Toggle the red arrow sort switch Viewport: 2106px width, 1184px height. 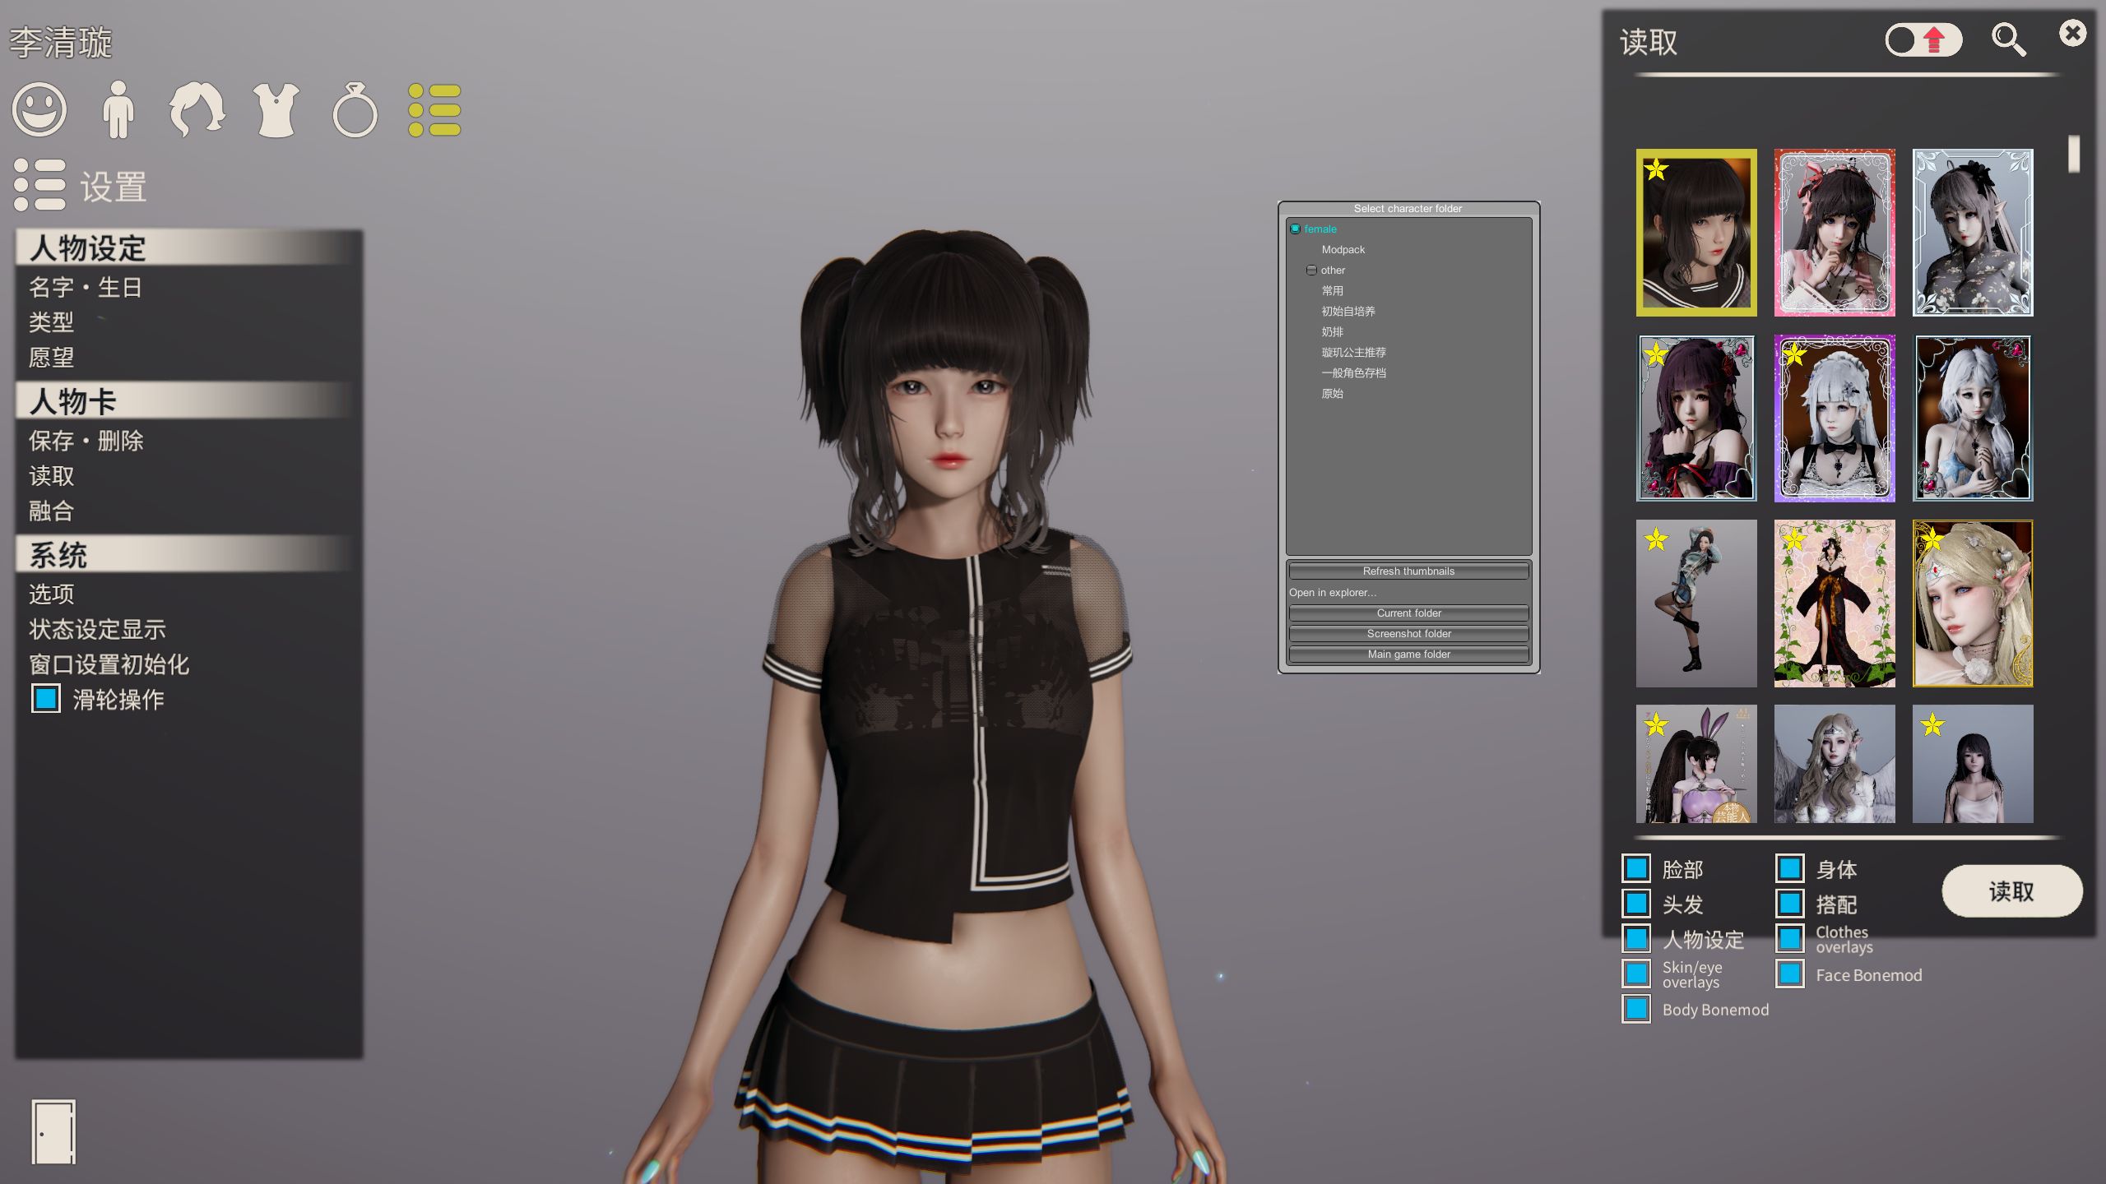1923,39
